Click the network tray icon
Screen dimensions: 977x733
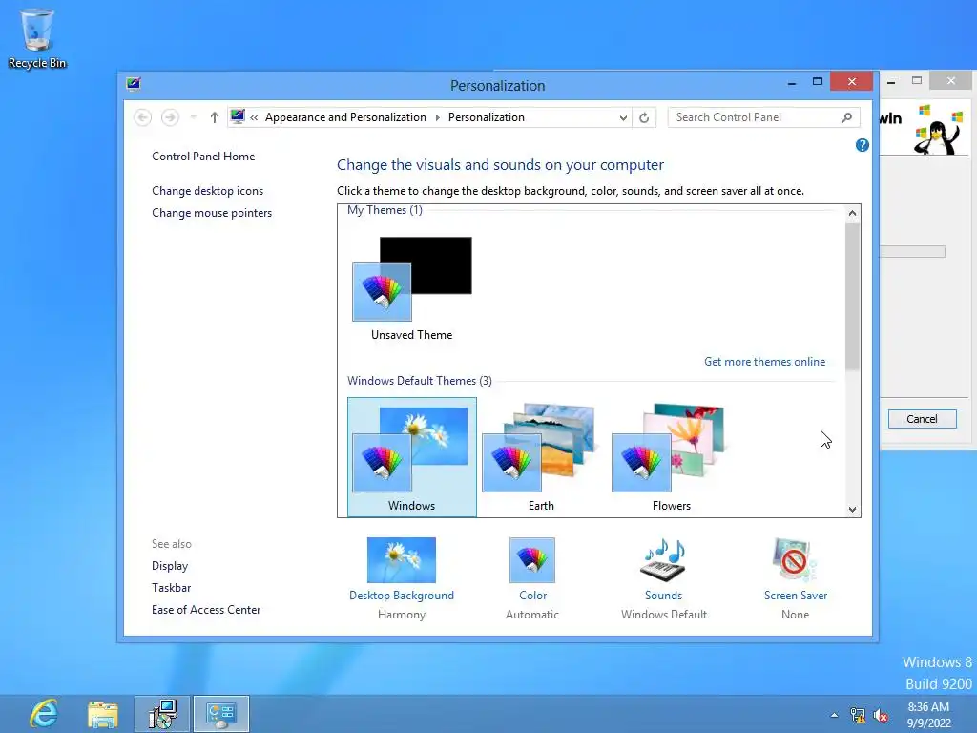click(x=858, y=715)
